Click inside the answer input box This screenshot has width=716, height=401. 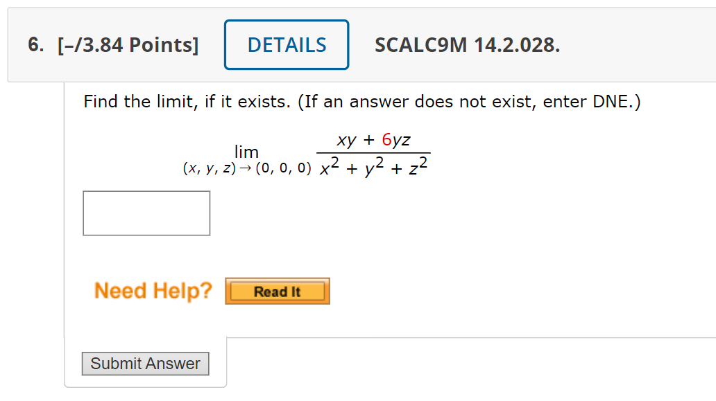146,213
